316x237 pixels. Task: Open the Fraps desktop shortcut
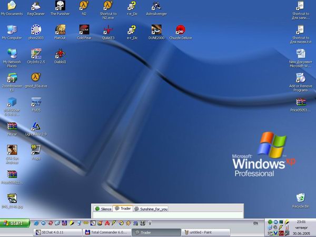point(36,153)
